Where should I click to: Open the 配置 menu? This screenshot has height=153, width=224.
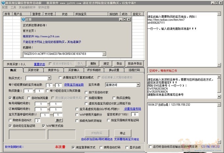(x=5, y=7)
